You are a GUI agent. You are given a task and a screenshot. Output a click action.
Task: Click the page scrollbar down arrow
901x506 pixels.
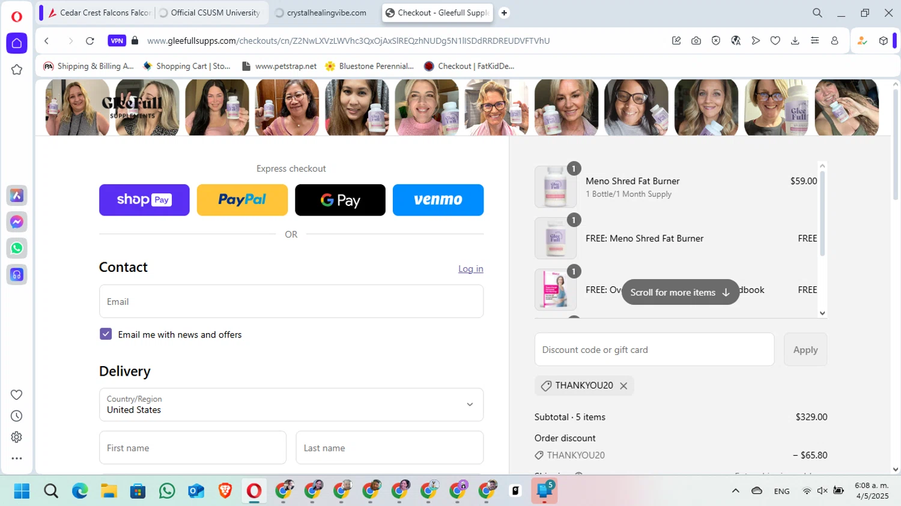pos(896,470)
